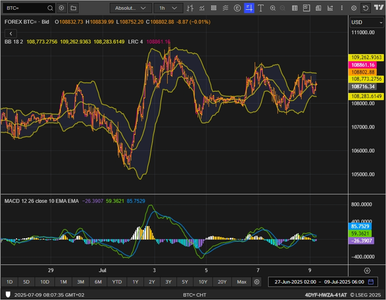The height and width of the screenshot is (300, 386).
Task: Select the 1M range button
Action: click(63, 282)
